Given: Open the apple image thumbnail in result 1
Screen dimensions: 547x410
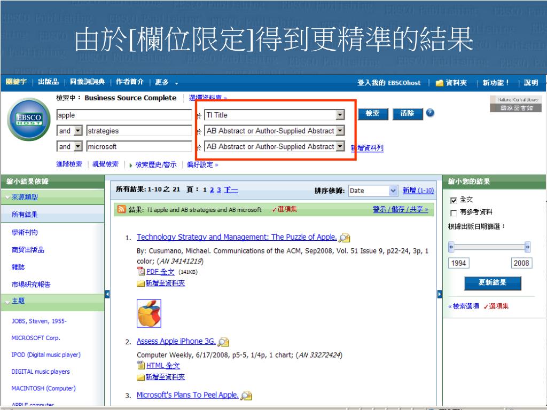Looking at the screenshot, I should 149,313.
